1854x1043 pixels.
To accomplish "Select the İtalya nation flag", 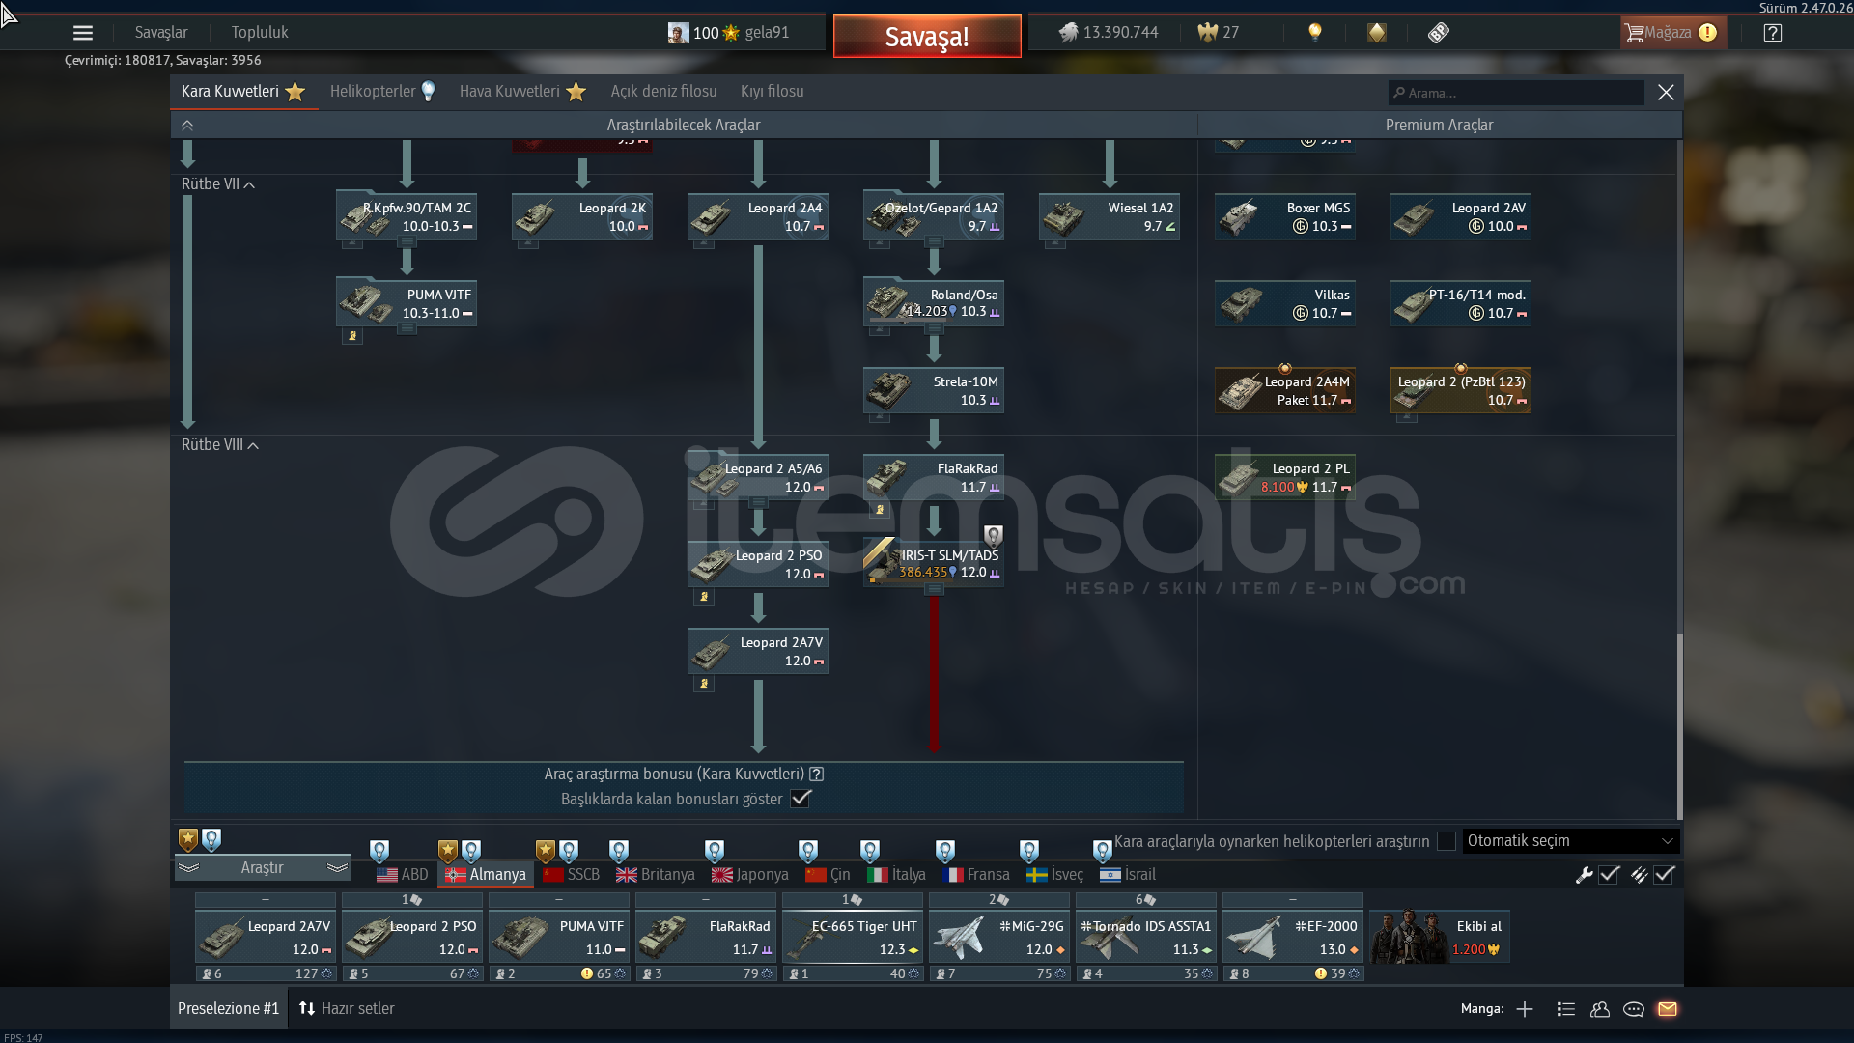I will [896, 875].
